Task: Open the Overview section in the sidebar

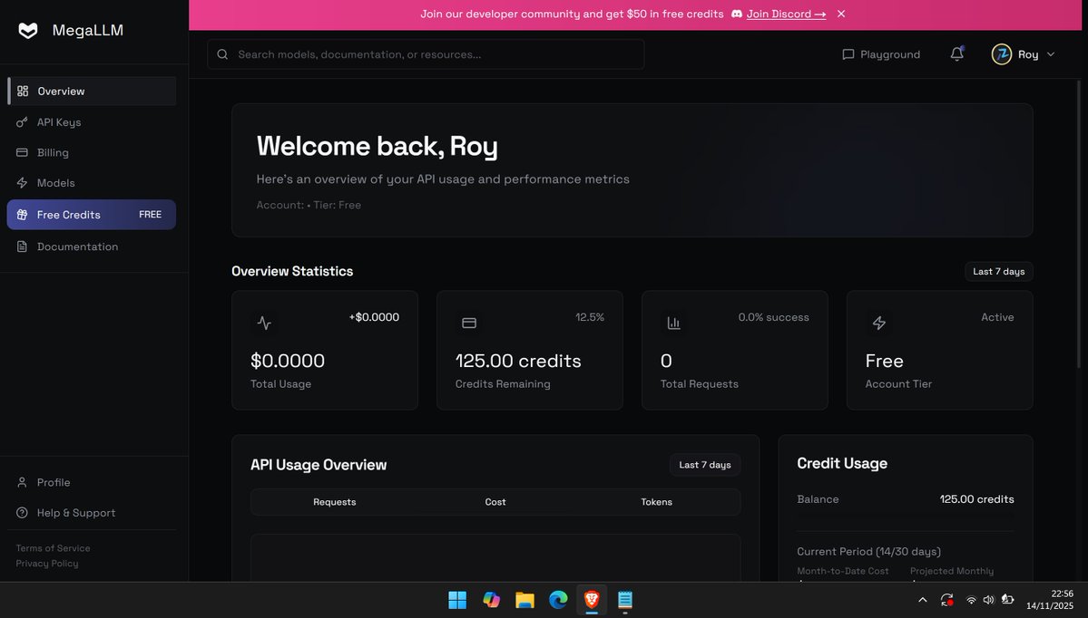Action: tap(61, 91)
